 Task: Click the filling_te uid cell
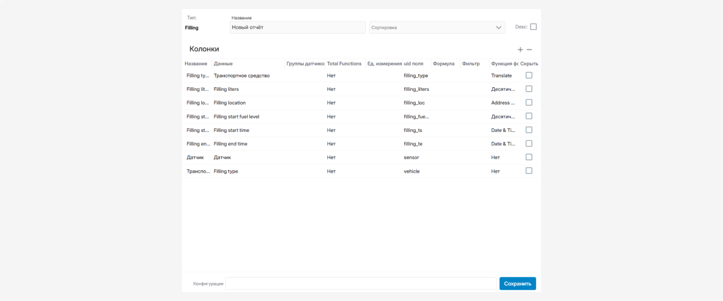[413, 144]
